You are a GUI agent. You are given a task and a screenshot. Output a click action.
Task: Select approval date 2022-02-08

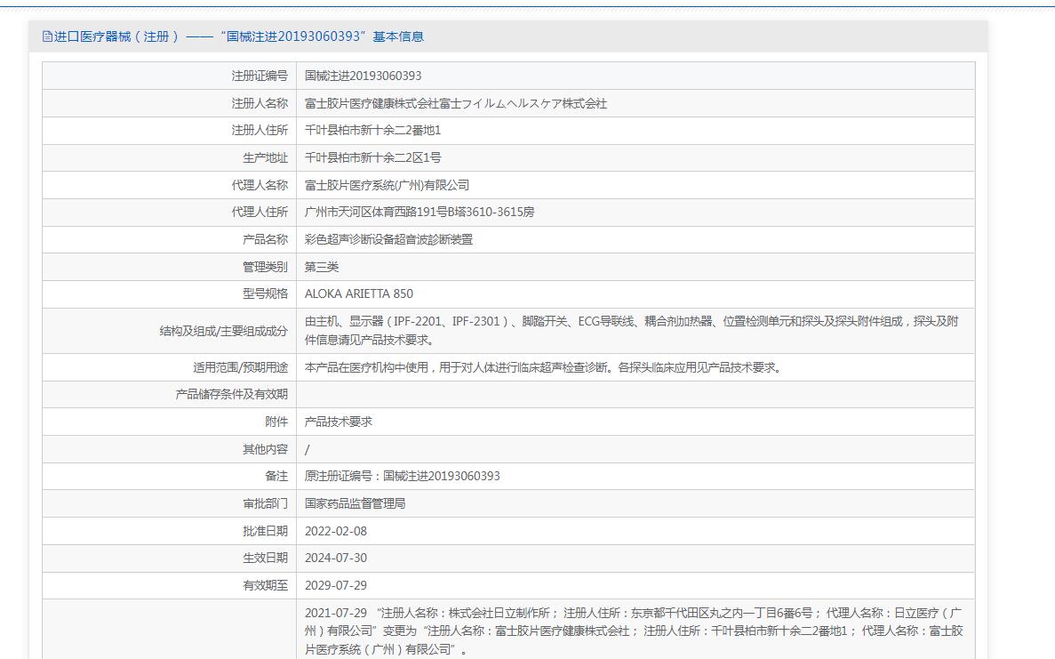pyautogui.click(x=336, y=531)
